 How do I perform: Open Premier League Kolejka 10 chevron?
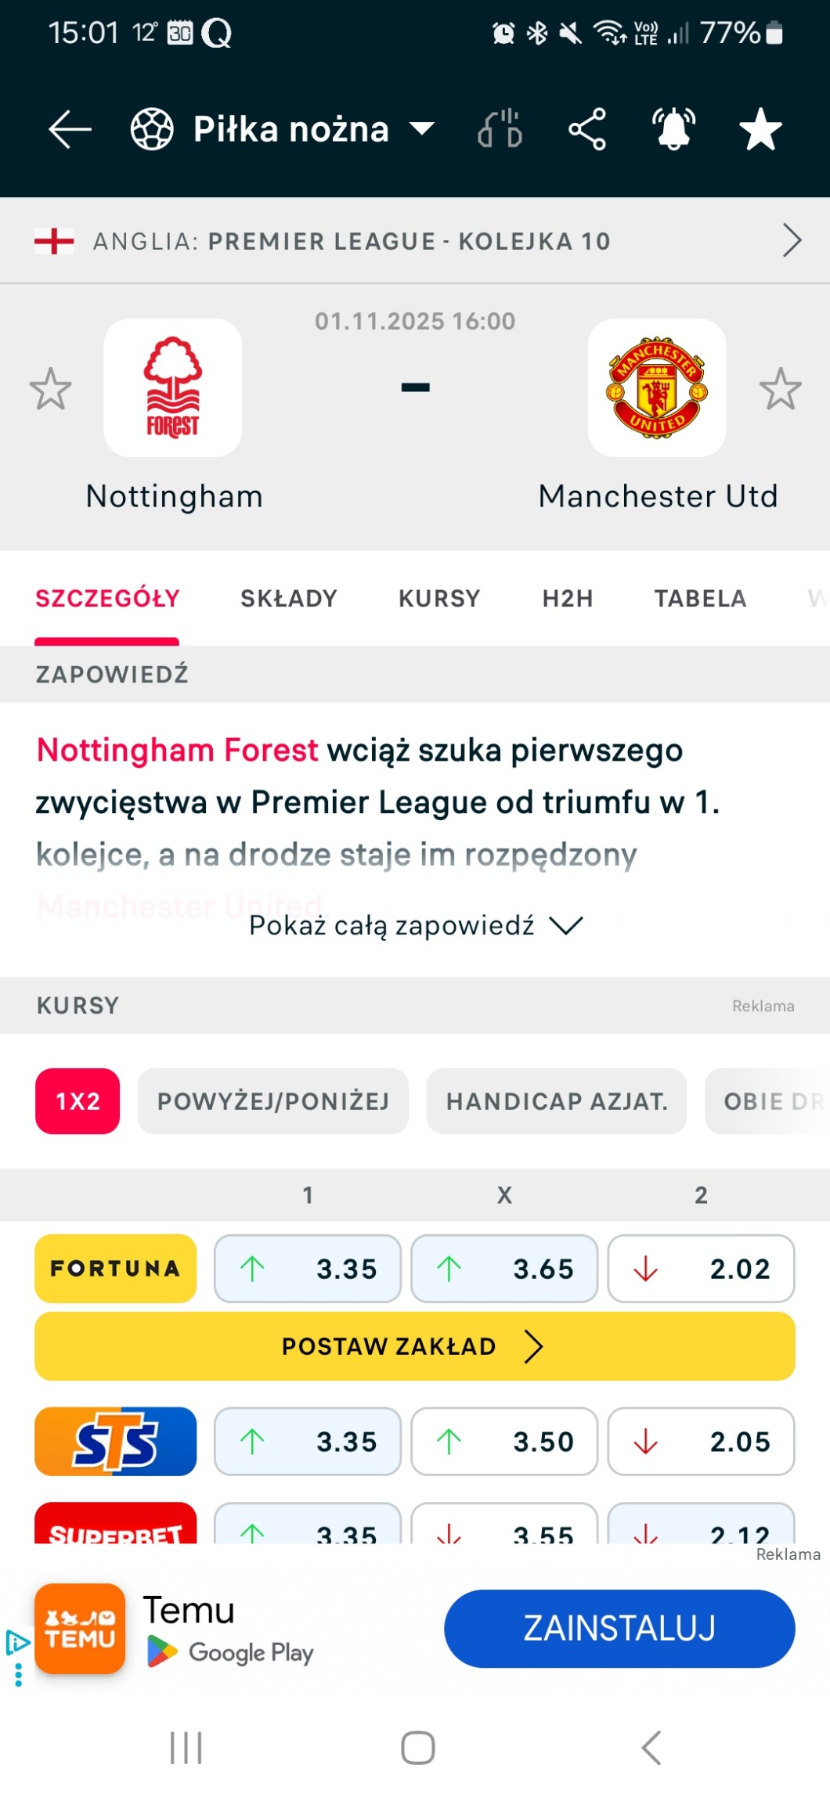pyautogui.click(x=792, y=240)
